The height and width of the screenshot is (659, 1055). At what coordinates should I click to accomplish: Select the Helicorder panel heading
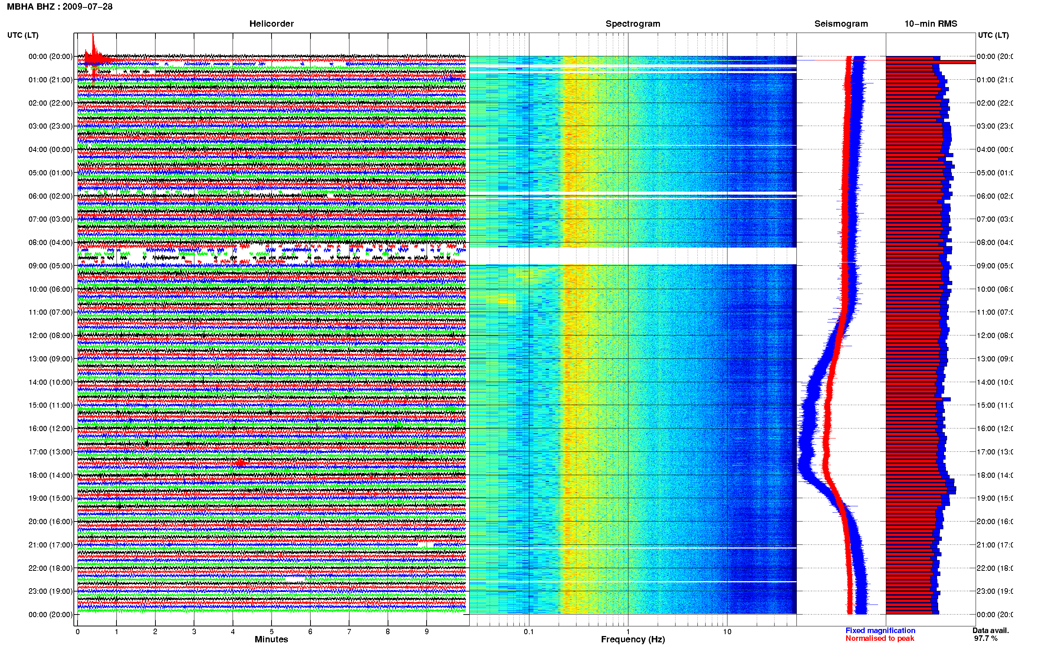click(271, 24)
